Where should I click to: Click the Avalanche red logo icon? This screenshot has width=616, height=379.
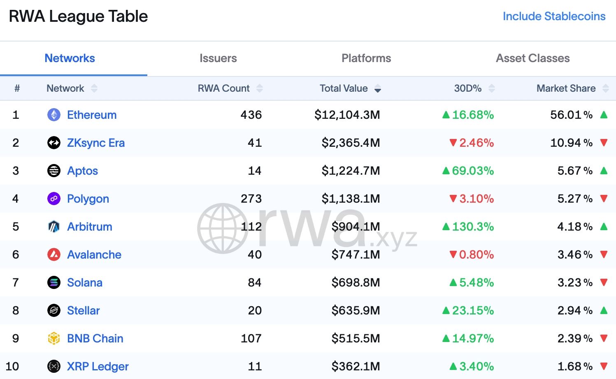pos(54,254)
